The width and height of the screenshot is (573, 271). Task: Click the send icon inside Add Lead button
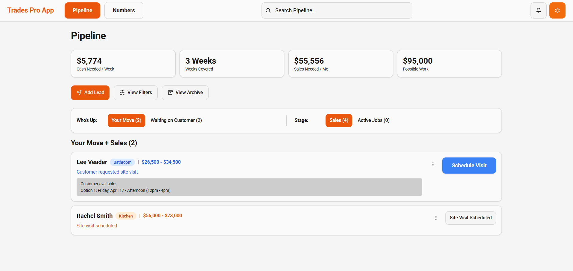(x=79, y=93)
